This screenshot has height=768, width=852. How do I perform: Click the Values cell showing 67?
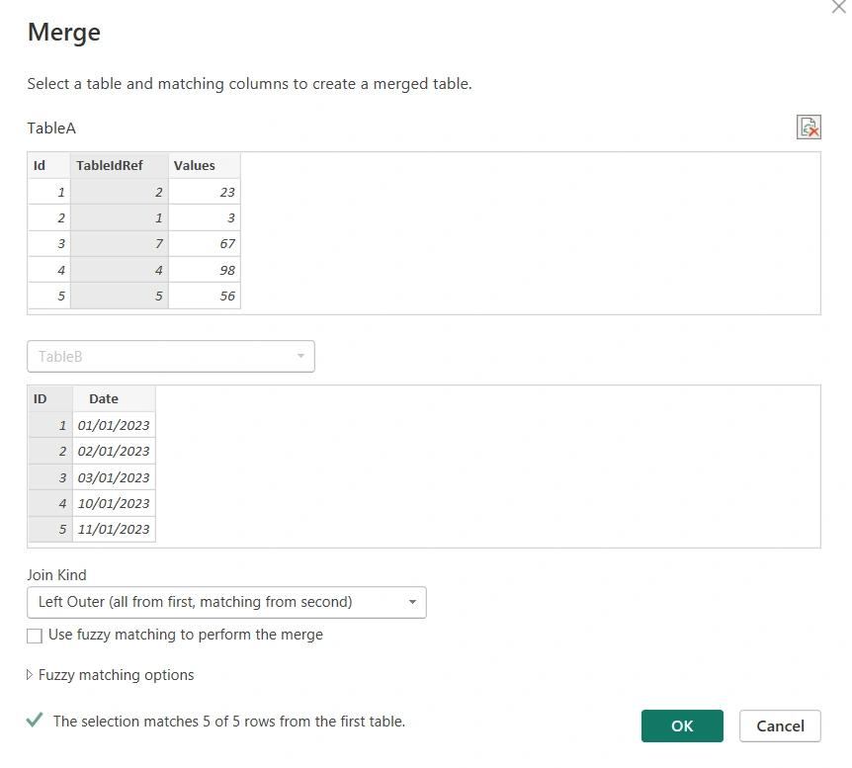(x=205, y=243)
